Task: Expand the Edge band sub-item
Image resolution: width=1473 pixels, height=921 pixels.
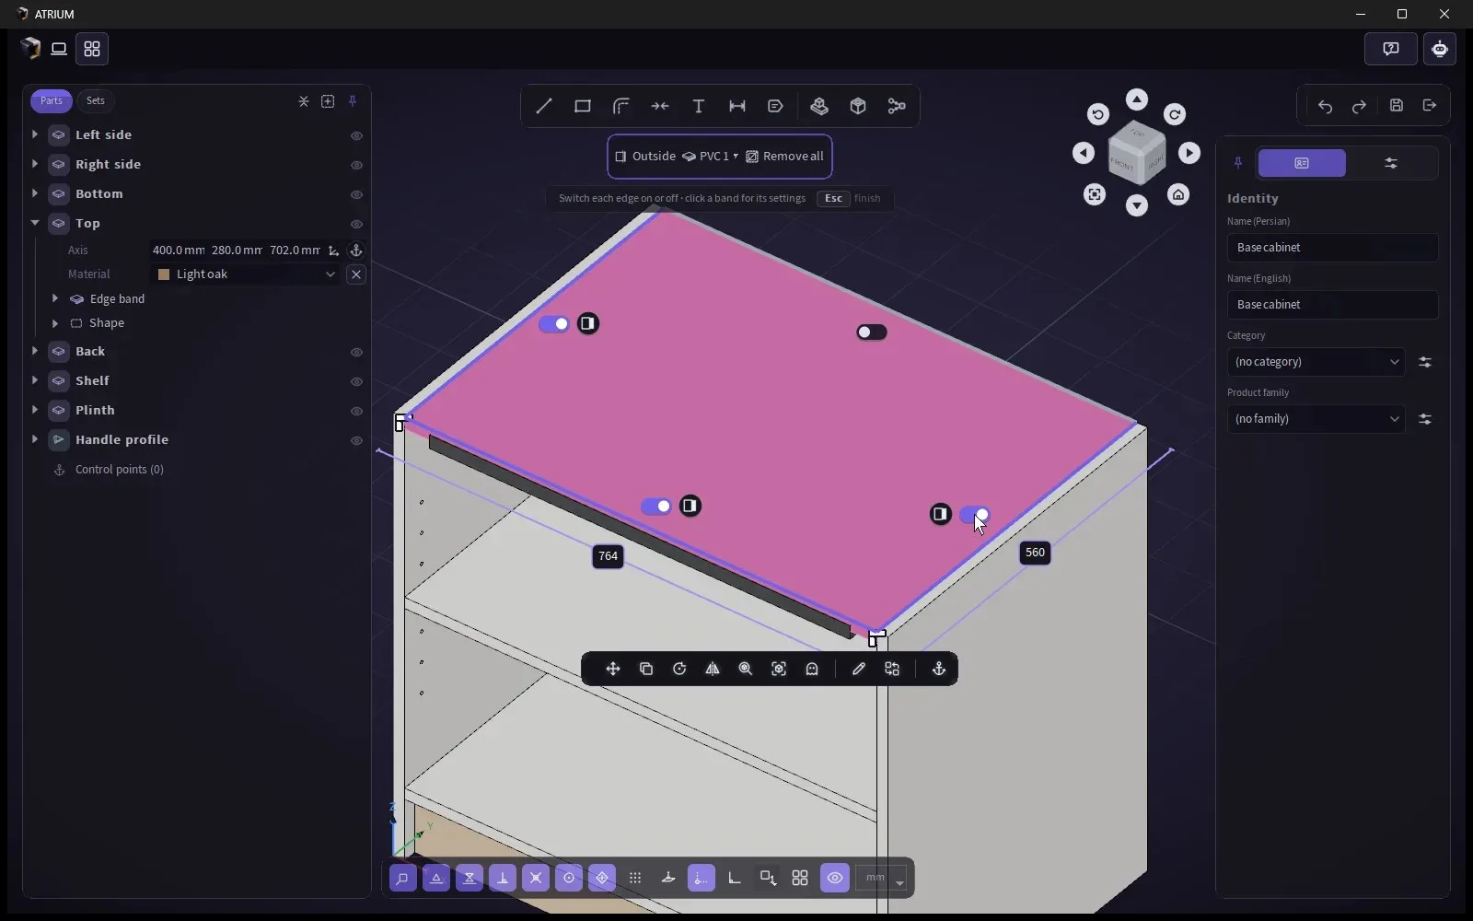Action: pos(55,298)
